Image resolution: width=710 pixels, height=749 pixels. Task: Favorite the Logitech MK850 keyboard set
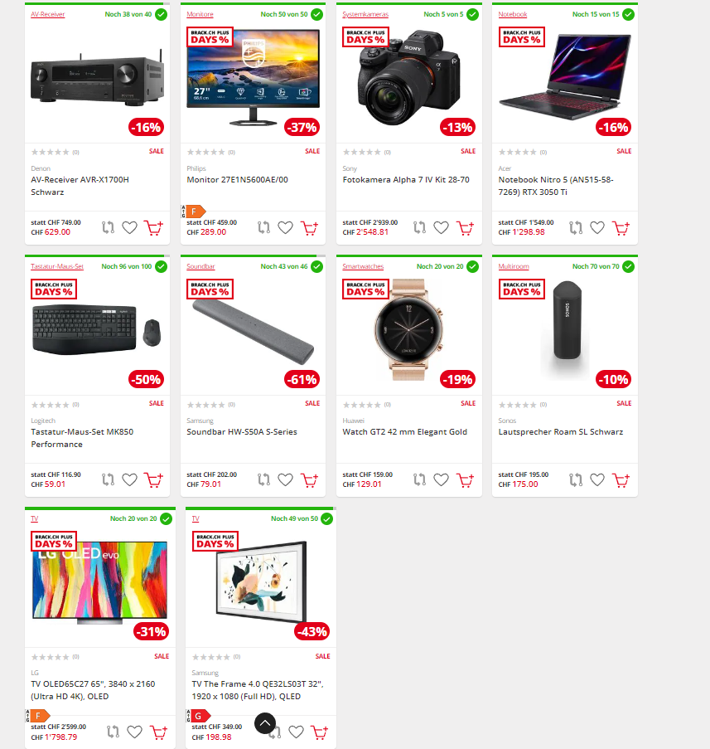129,479
